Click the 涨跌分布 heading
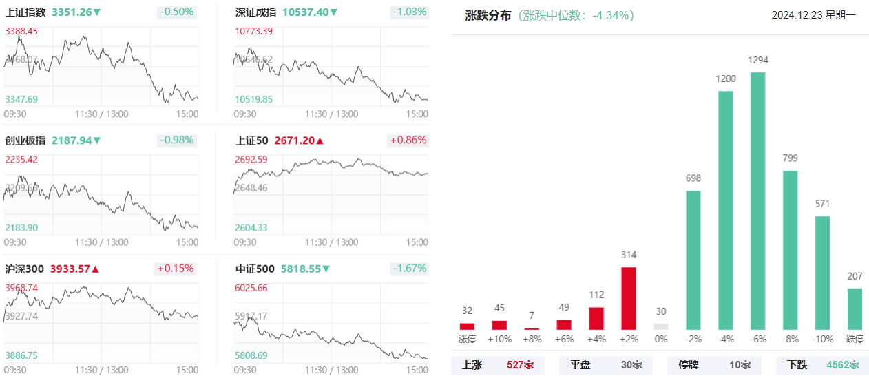Image resolution: width=869 pixels, height=376 pixels. tap(488, 15)
